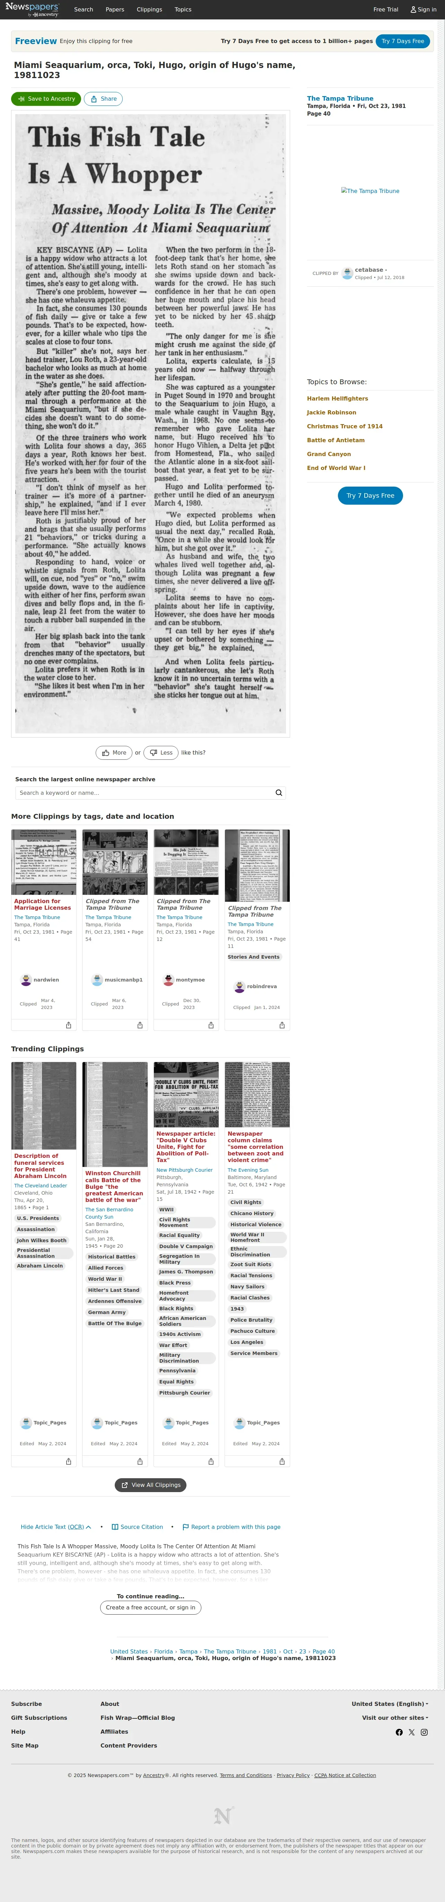
Task: Open CCPA Notice at Collection link
Action: (x=345, y=1776)
